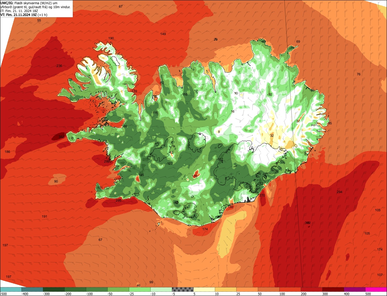
Task: Click the '-300' legend label
Action: click(x=46, y=294)
